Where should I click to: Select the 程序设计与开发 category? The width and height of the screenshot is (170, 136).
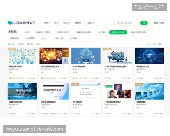pos(63,32)
